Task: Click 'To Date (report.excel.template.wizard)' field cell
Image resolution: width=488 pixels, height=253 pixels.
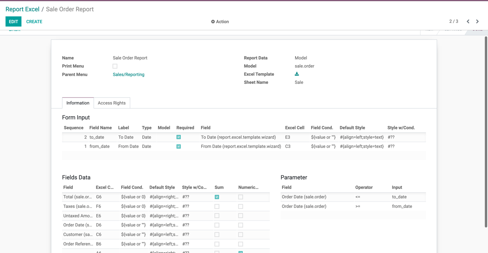Action: pyautogui.click(x=238, y=137)
